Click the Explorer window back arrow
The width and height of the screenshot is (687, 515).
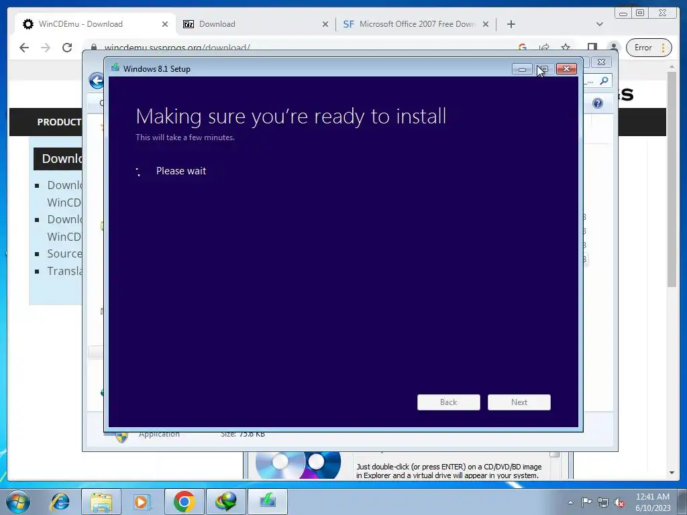coord(97,80)
